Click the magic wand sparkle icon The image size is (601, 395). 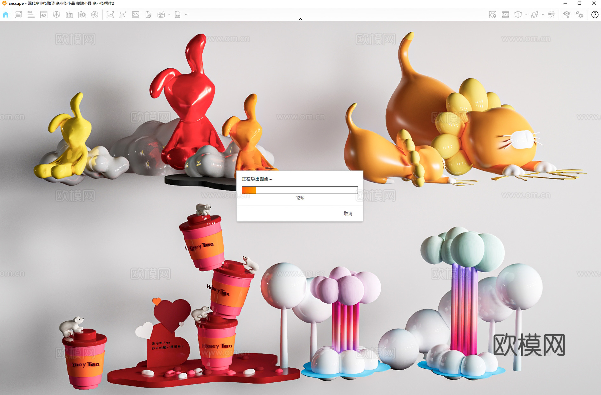pos(123,15)
